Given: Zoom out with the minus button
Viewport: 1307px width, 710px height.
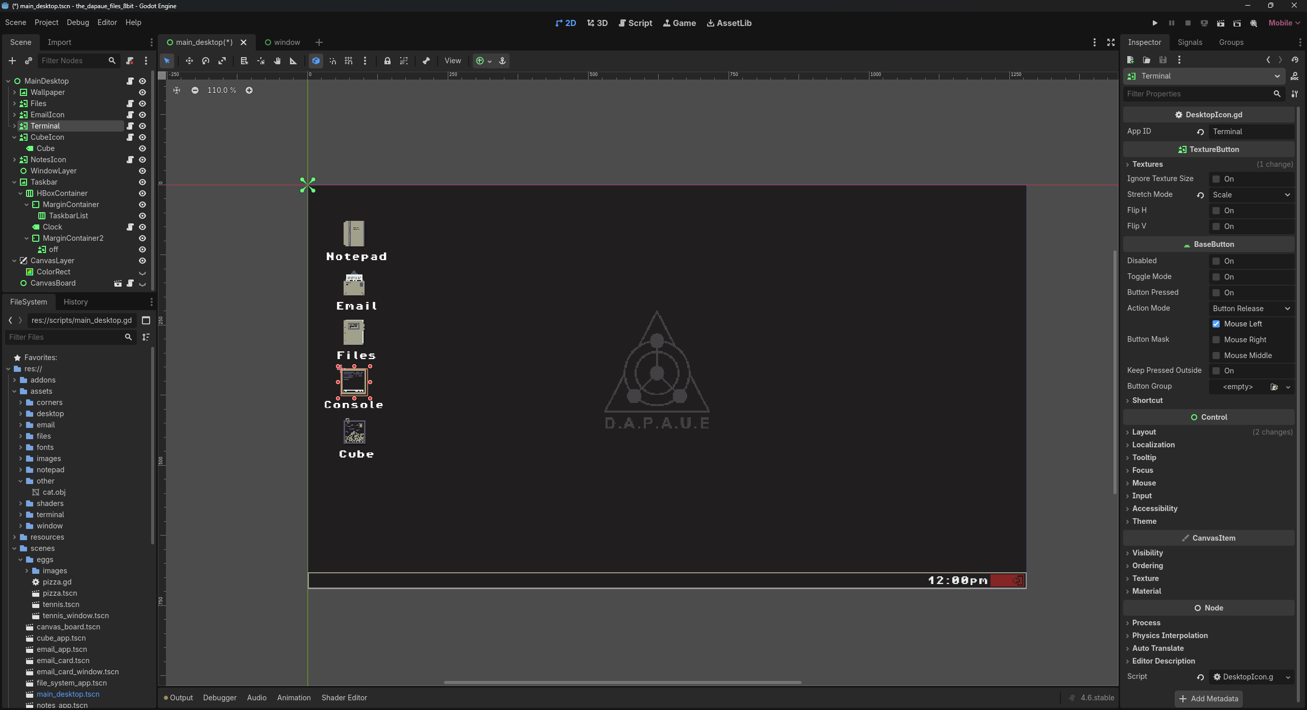Looking at the screenshot, I should pyautogui.click(x=195, y=90).
